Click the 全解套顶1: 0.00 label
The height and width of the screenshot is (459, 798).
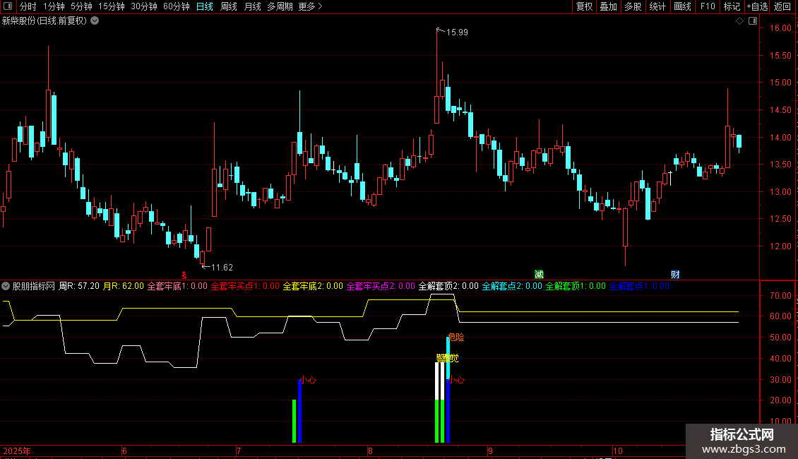576,286
